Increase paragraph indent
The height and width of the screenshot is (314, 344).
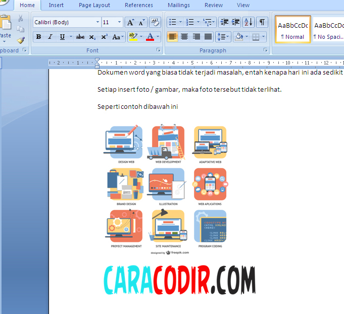pos(235,22)
